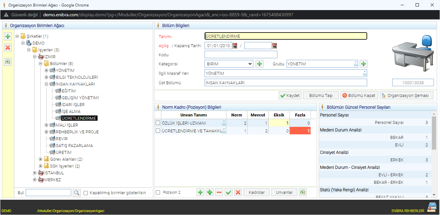Expand the MALİ İŞLER tree node
The width and height of the screenshot is (440, 215).
46,125
